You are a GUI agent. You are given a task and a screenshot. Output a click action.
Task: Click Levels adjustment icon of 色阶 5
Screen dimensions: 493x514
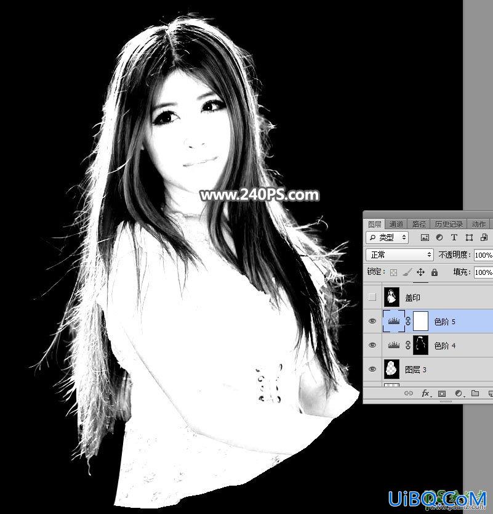pyautogui.click(x=394, y=321)
